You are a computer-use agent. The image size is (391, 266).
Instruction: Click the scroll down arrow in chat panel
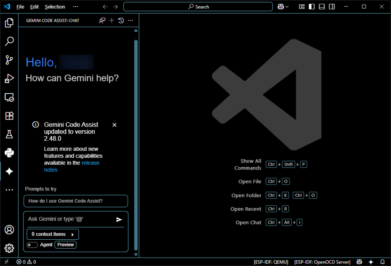136,255
